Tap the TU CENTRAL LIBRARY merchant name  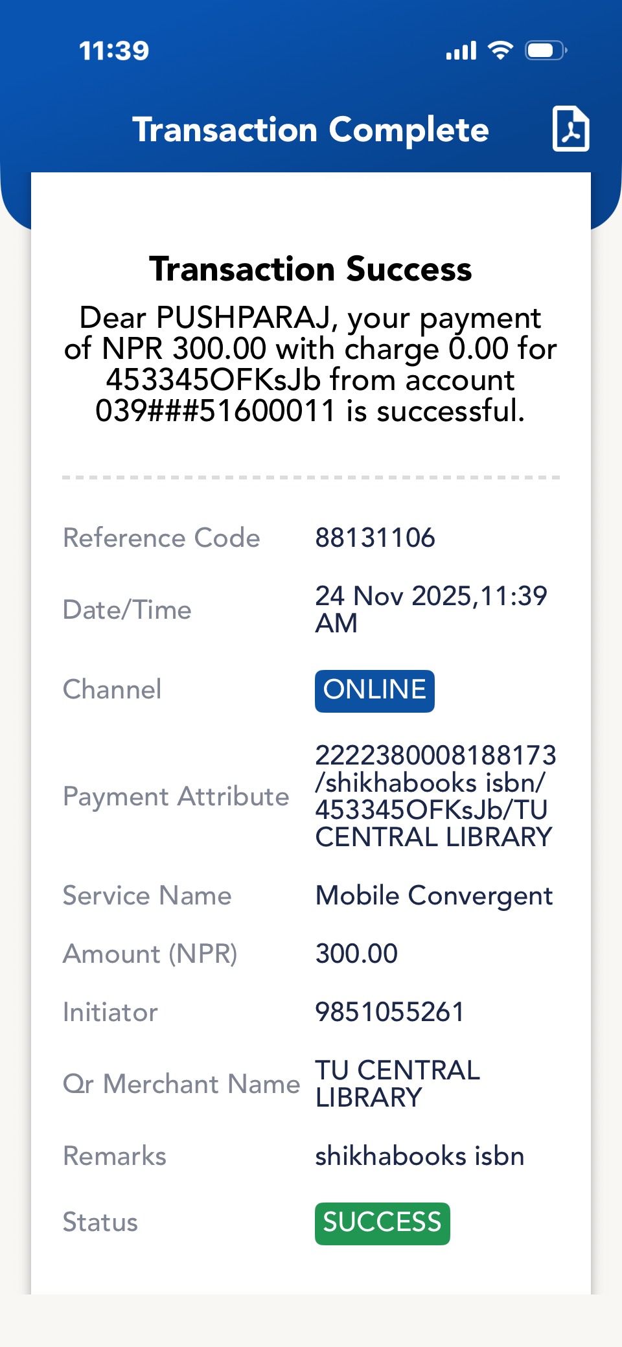coord(397,1084)
